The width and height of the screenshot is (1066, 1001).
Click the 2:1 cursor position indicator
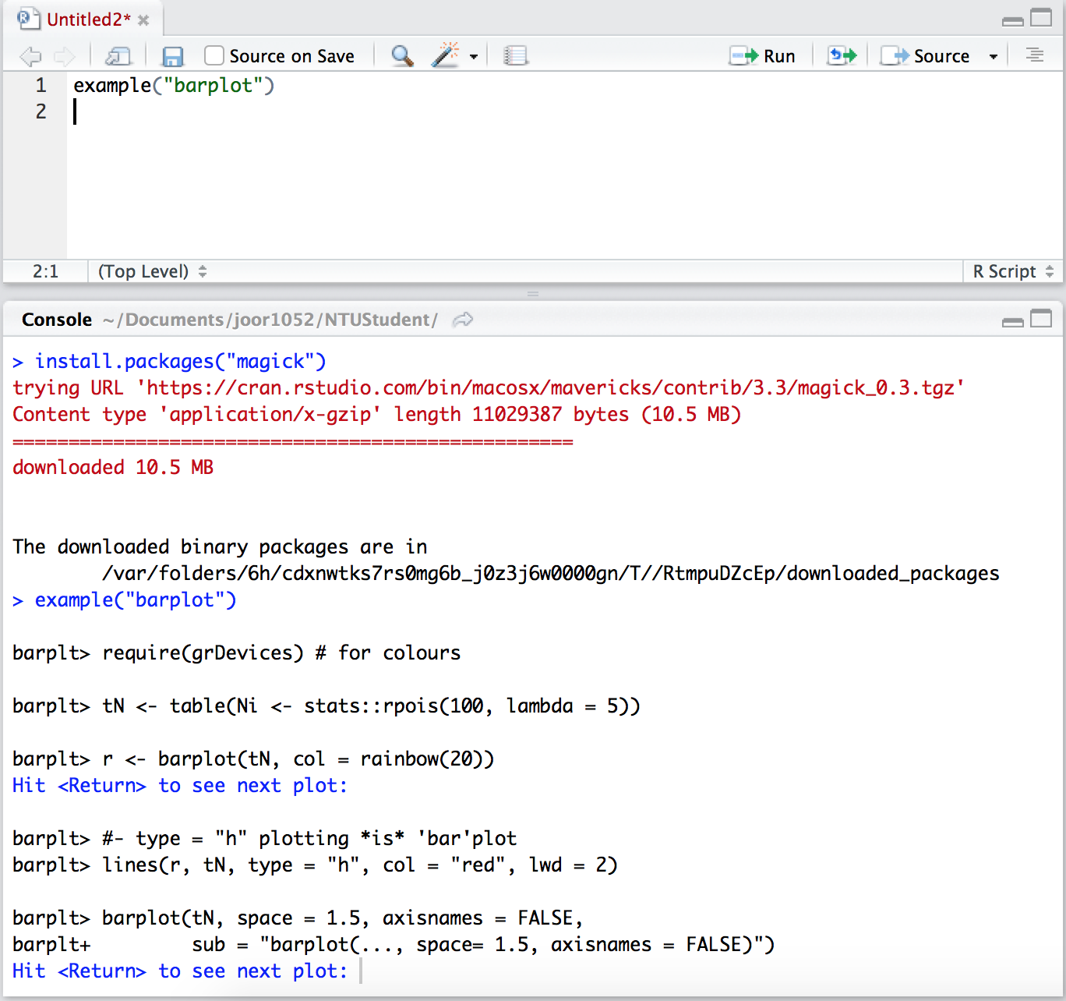(x=45, y=271)
